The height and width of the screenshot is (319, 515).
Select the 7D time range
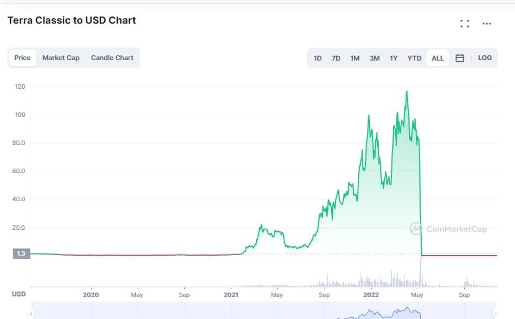(x=336, y=58)
